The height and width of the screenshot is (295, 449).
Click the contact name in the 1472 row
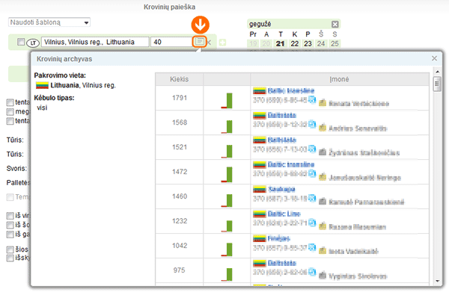[365, 178]
